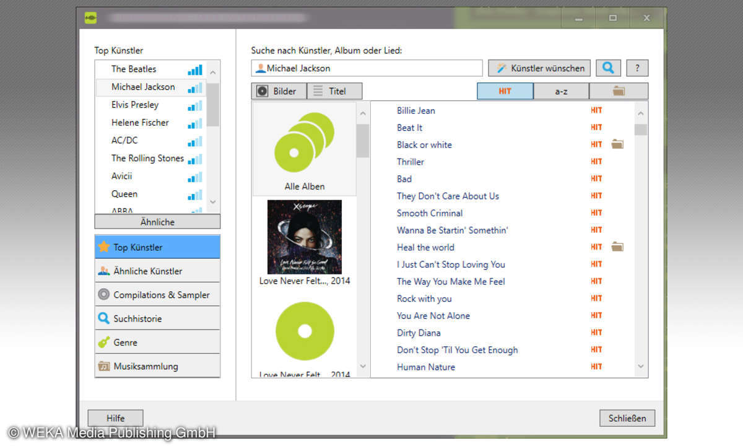
Task: Select the song You Are Not Alone
Action: (x=433, y=315)
